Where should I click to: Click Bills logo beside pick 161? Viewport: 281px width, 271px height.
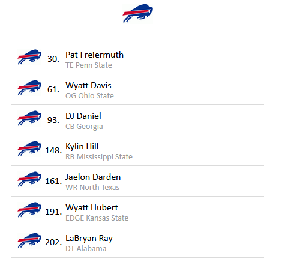coord(29,179)
